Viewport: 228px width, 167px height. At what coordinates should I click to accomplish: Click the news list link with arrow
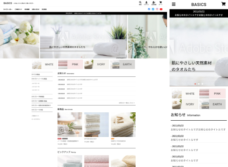(x=127, y=103)
